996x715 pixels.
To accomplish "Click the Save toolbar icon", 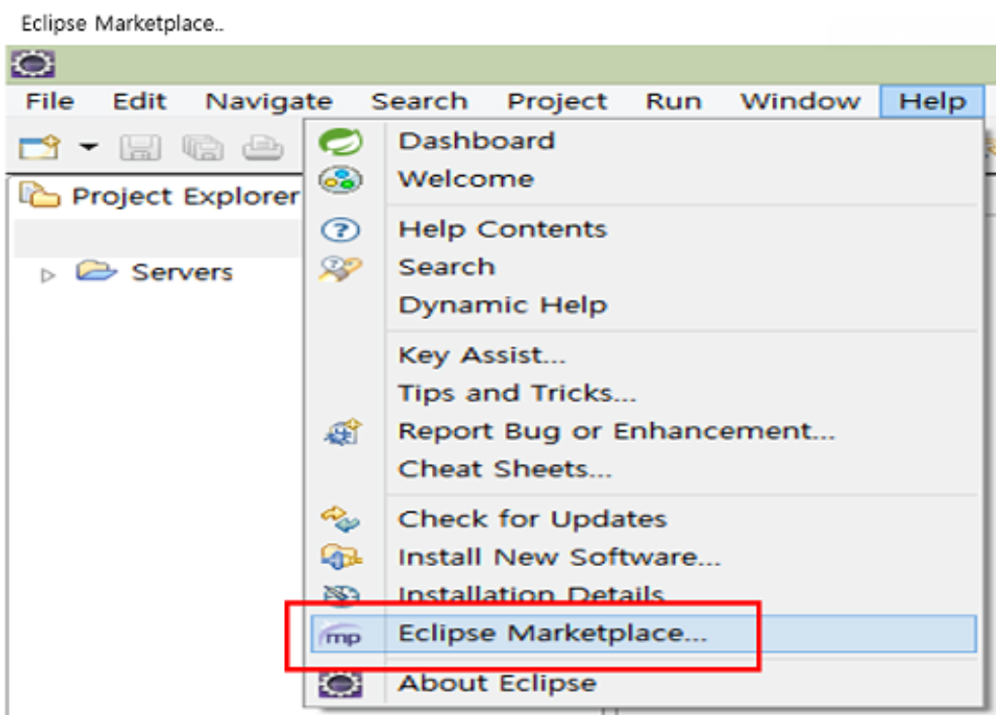I will pyautogui.click(x=140, y=148).
